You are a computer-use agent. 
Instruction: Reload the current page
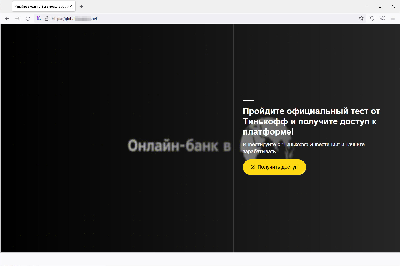click(x=27, y=18)
